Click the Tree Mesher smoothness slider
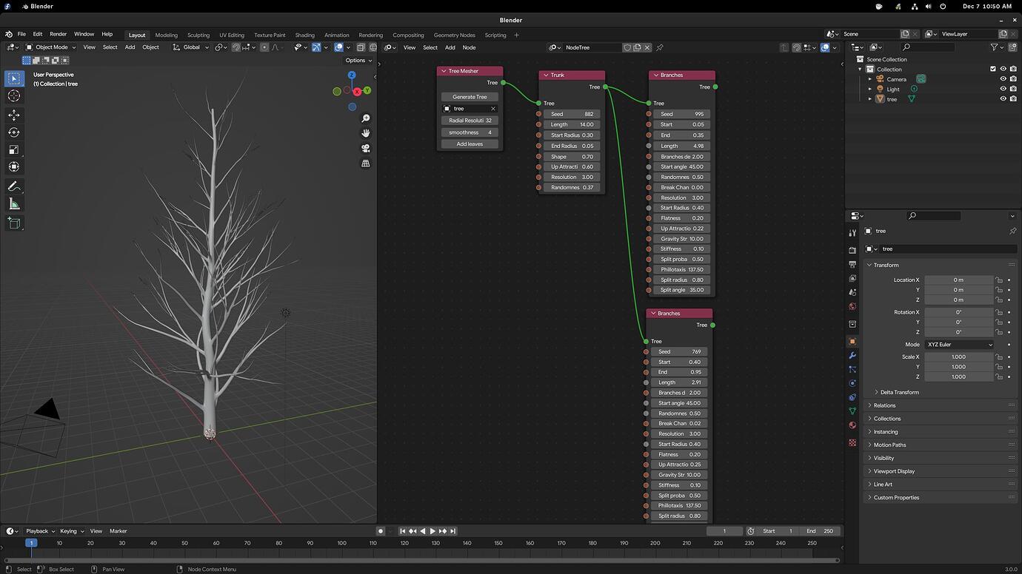This screenshot has height=574, width=1022. pos(470,132)
